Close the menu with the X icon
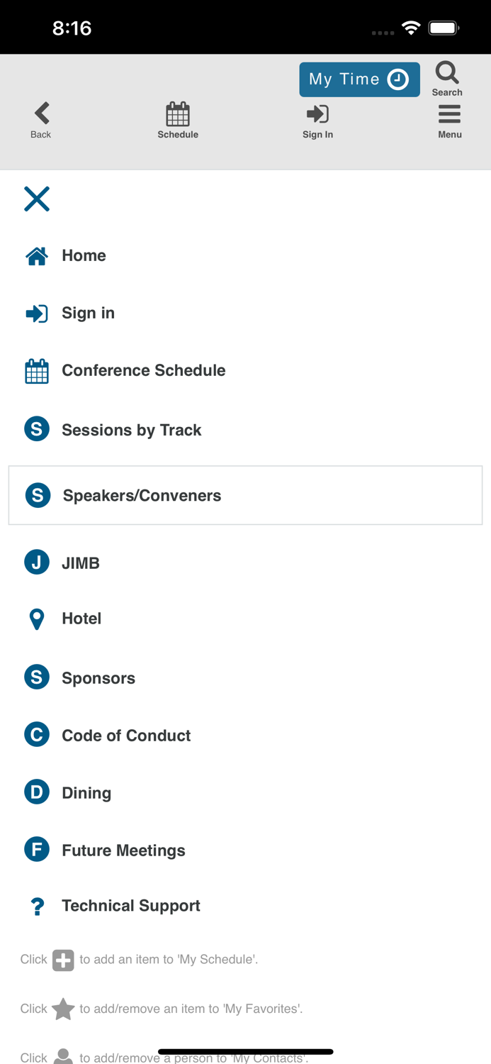This screenshot has width=491, height=1064. [x=37, y=199]
